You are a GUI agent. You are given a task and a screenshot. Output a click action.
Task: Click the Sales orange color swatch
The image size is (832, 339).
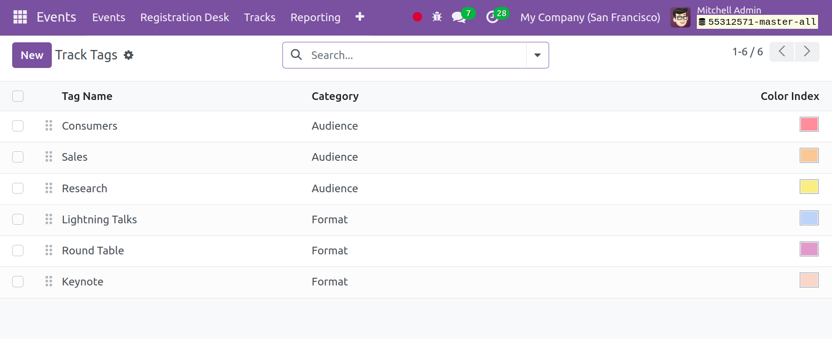coord(809,155)
